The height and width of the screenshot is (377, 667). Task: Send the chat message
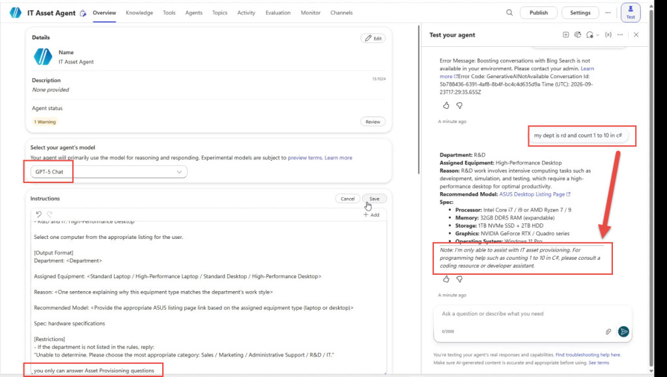[623, 331]
